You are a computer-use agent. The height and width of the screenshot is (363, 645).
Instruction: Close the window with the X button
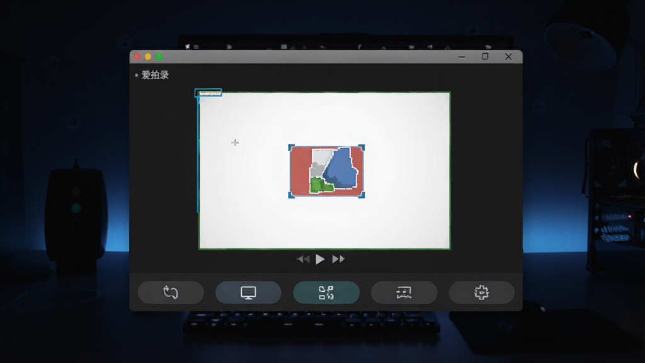[x=508, y=56]
